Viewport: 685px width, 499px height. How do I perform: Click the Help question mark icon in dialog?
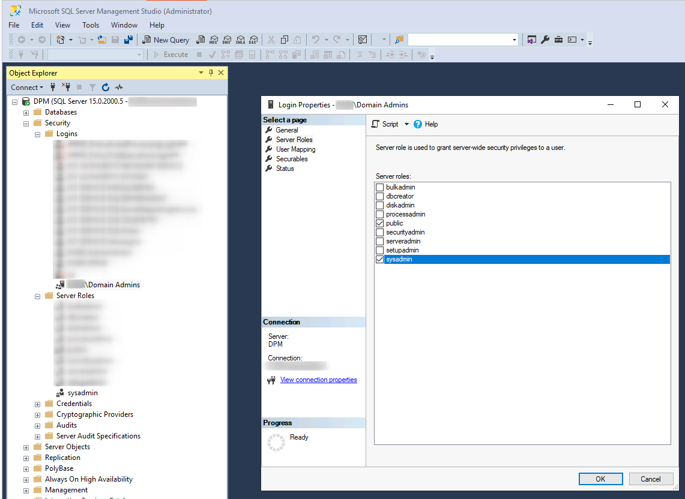pyautogui.click(x=418, y=124)
